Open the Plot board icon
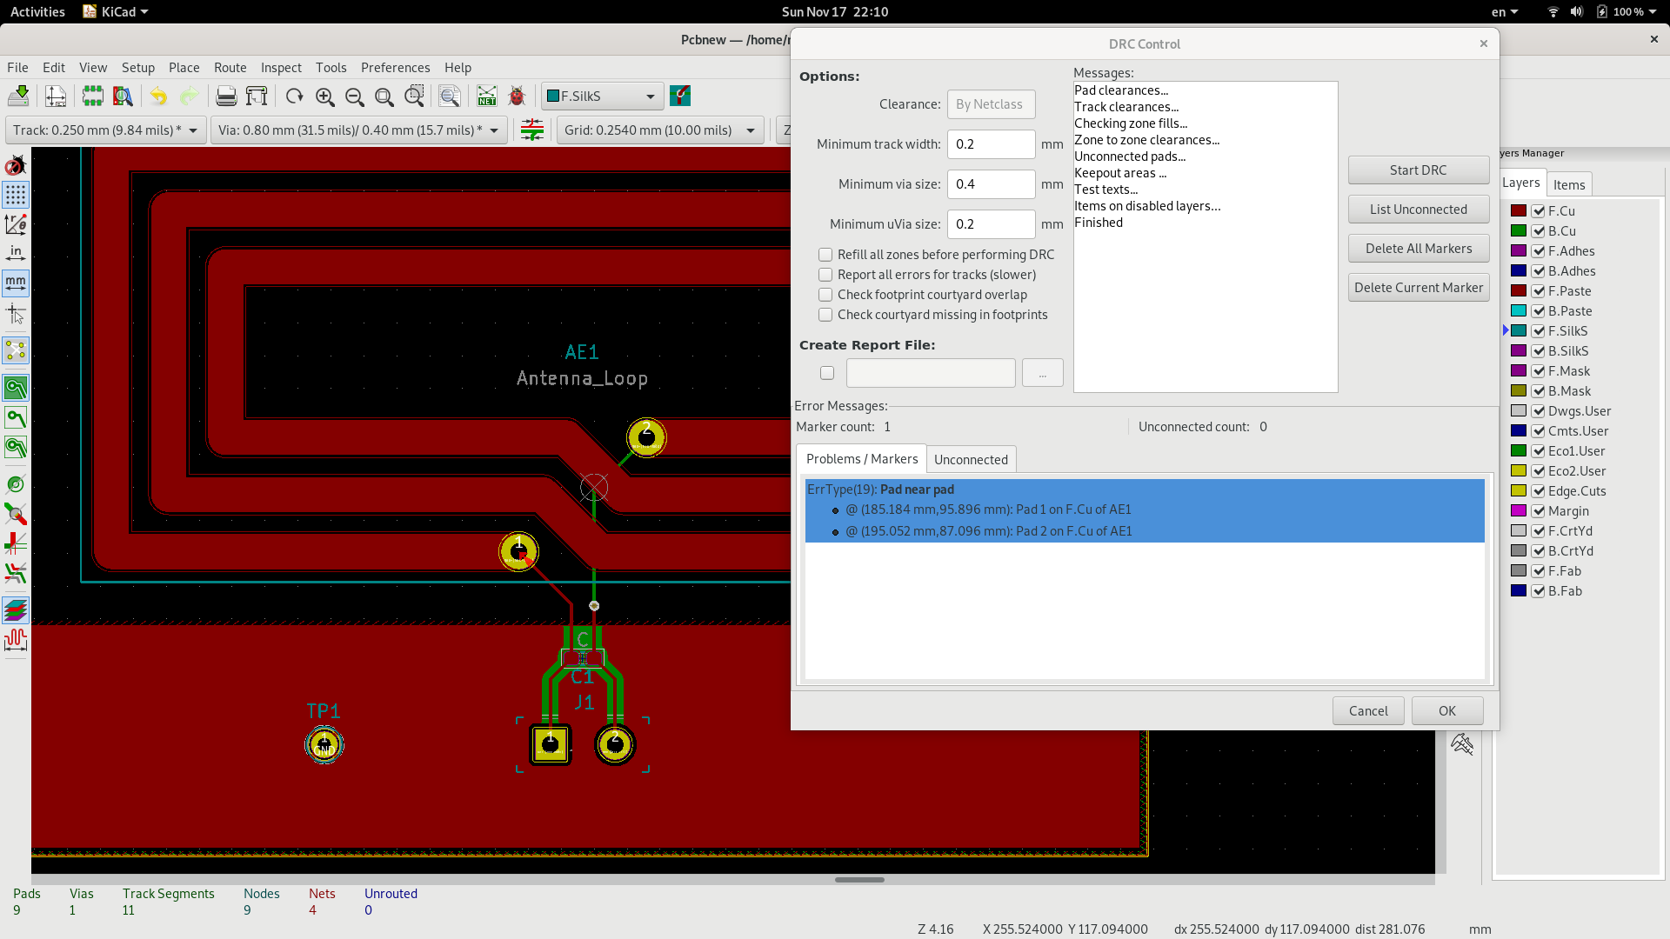Viewport: 1670px width, 939px height. coord(257,97)
